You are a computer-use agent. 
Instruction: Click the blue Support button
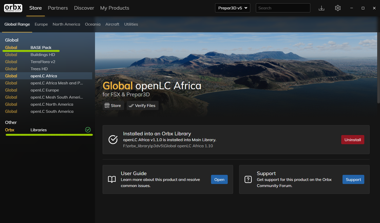[353, 179]
